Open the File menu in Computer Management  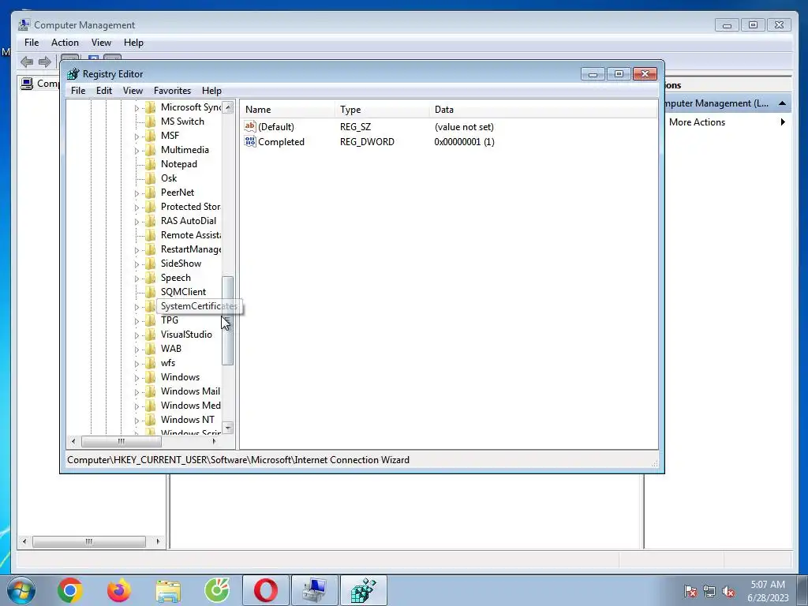pyautogui.click(x=32, y=43)
